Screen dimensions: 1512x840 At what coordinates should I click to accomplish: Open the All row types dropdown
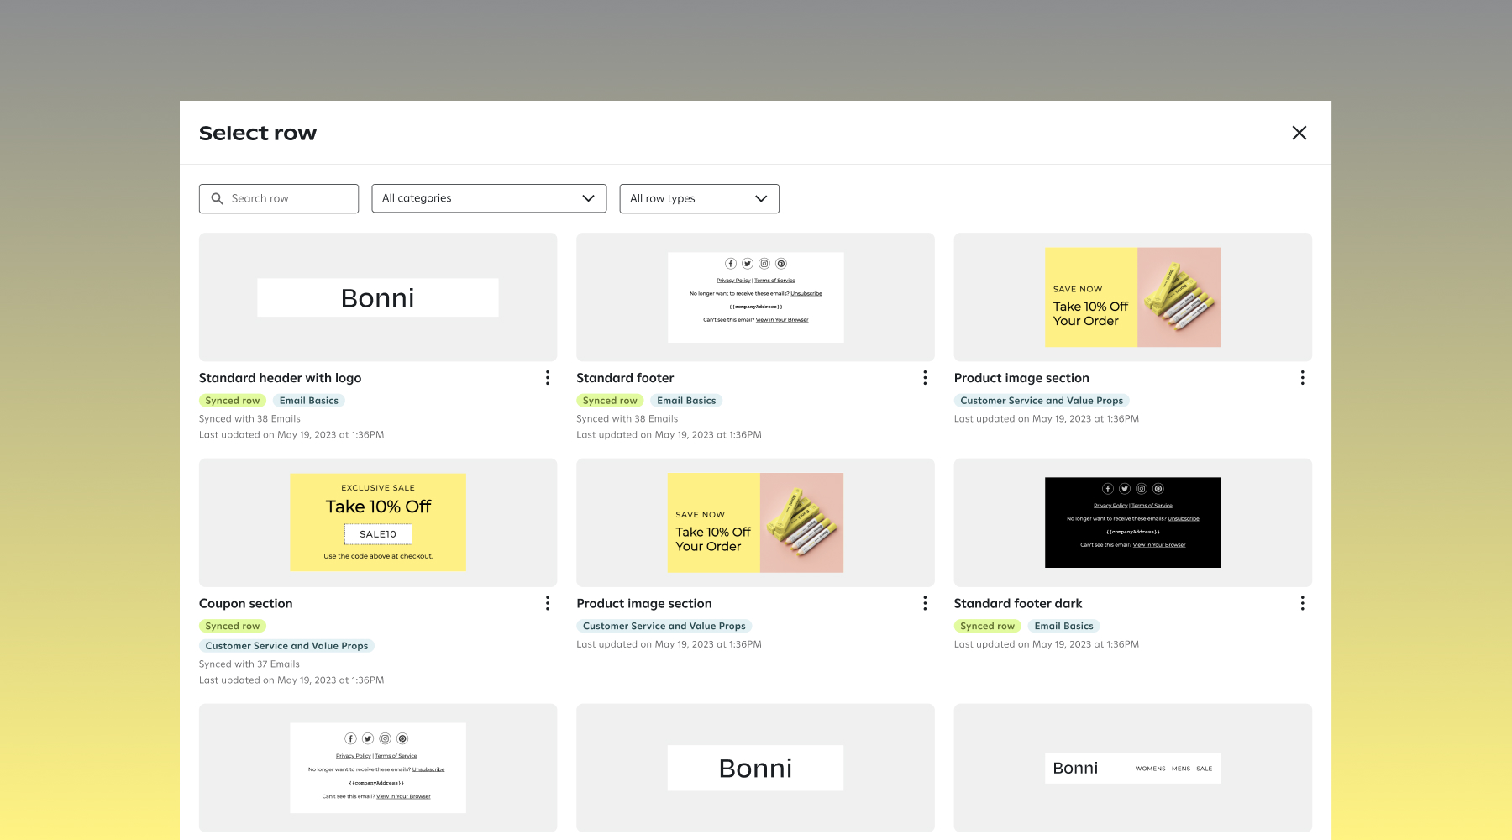tap(699, 198)
